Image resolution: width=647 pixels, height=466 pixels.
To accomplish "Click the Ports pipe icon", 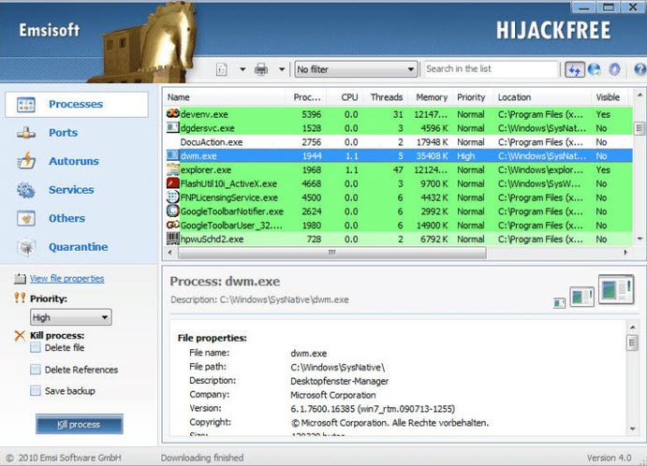I will click(x=26, y=133).
